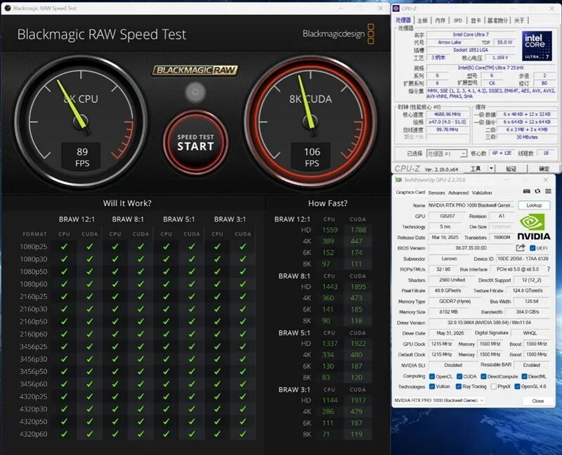Click the BIOS share/export icon in GPU-Z
The width and height of the screenshot is (562, 455).
click(521, 248)
